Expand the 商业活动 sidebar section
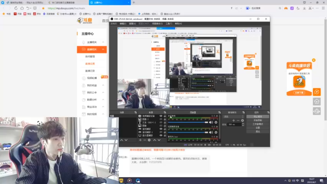 pyautogui.click(x=103, y=107)
